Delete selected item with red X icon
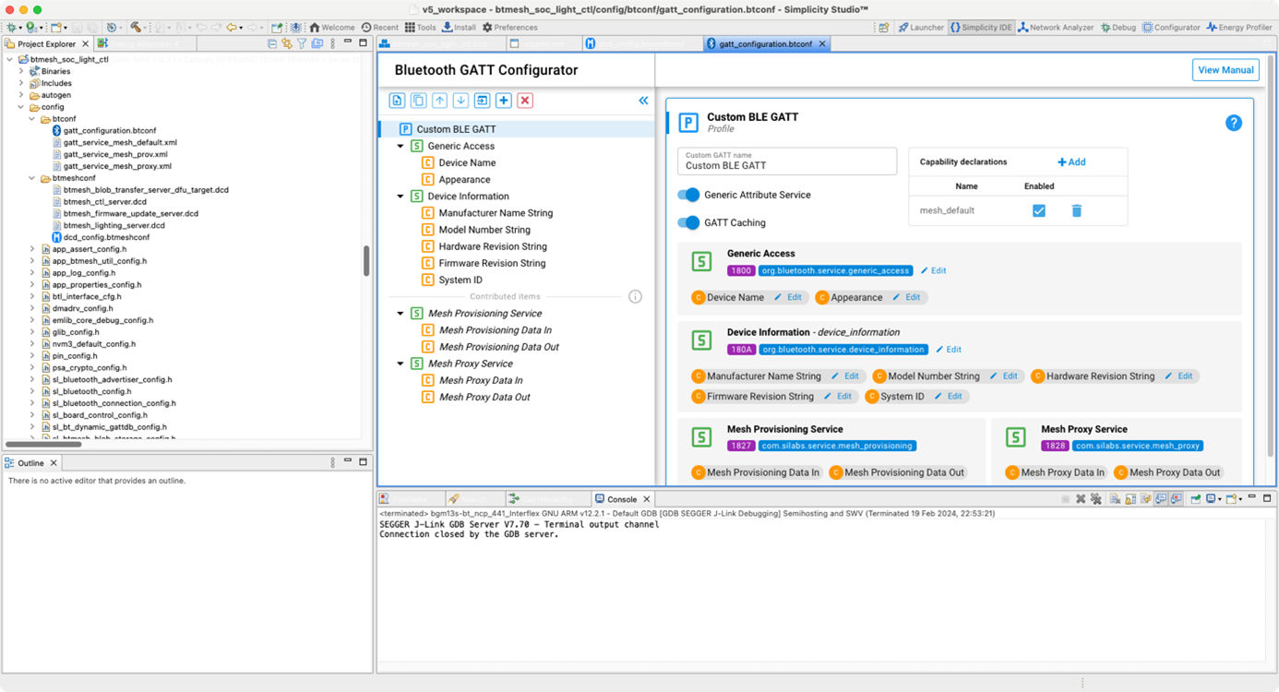1279x692 pixels. (525, 100)
